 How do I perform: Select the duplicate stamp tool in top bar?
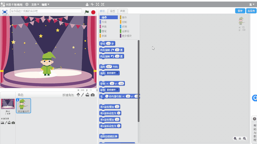coord(87,4)
